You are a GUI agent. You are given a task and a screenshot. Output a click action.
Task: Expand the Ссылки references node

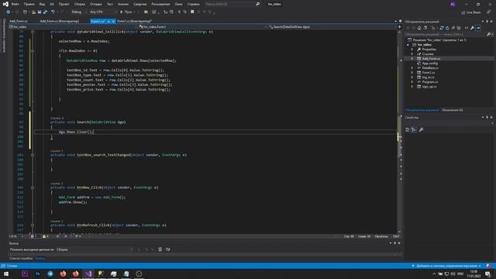412,54
